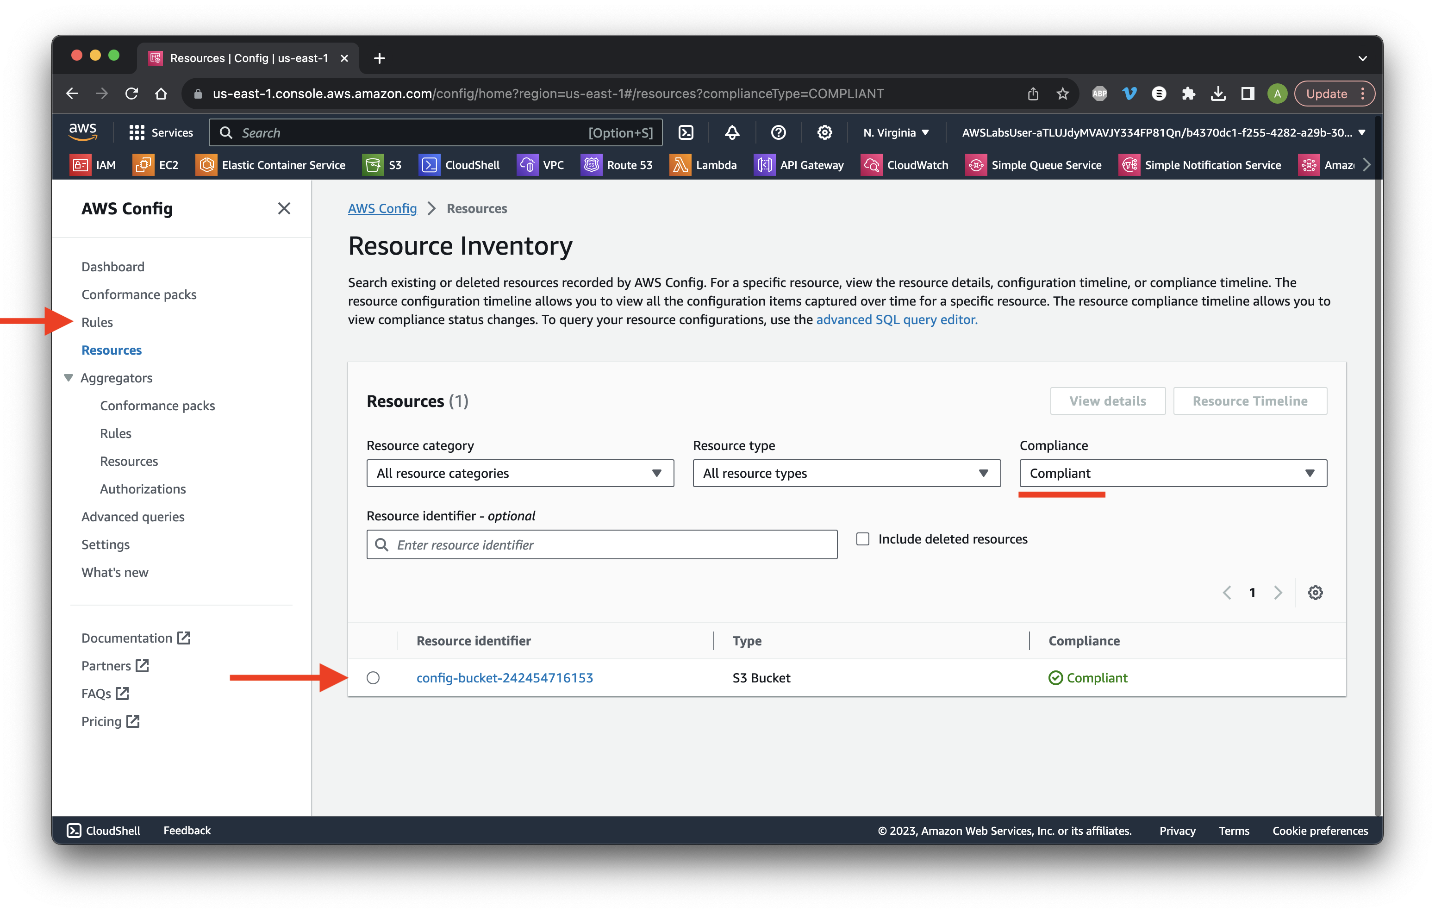Click the View details button
This screenshot has width=1435, height=913.
[1107, 401]
